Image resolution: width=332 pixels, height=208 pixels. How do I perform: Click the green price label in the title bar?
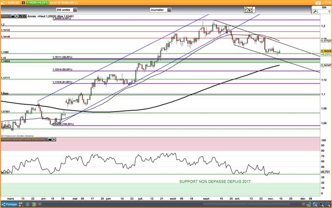38,3
